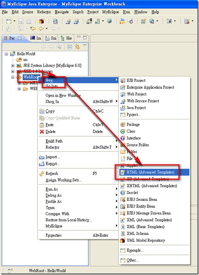Open the File menu
The width and height of the screenshot is (199, 275).
[5, 12]
